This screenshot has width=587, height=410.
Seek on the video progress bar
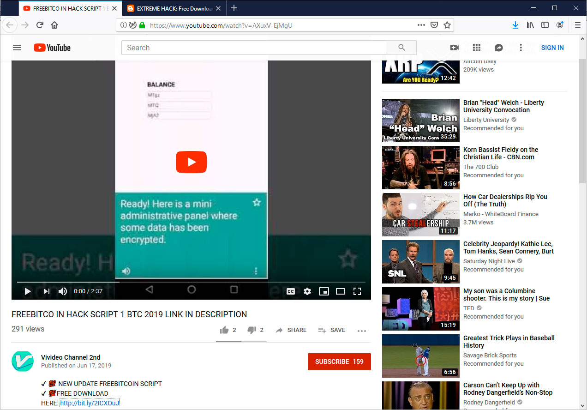[191, 282]
